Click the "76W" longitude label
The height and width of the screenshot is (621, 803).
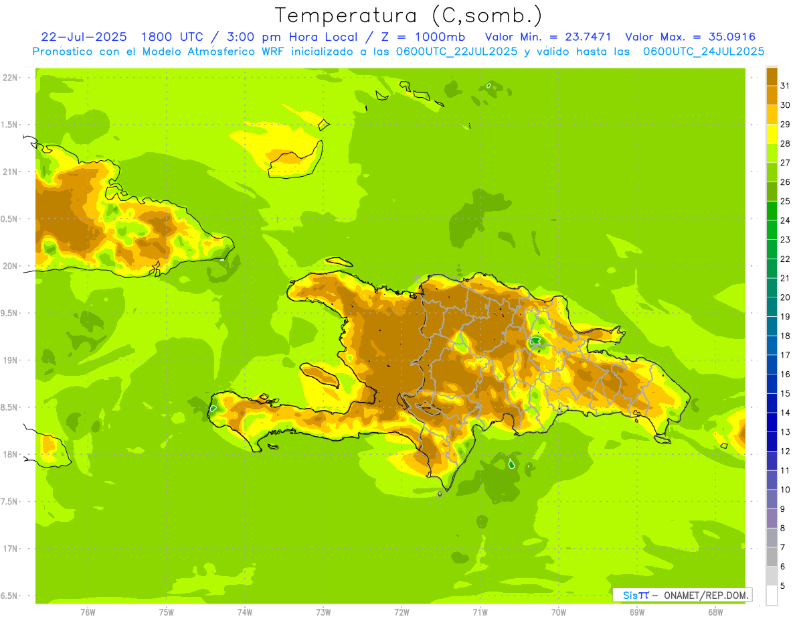click(x=88, y=612)
